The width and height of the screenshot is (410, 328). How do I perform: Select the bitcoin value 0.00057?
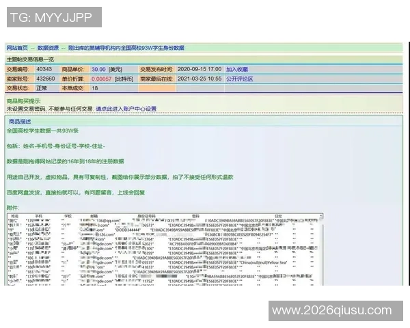(101, 79)
